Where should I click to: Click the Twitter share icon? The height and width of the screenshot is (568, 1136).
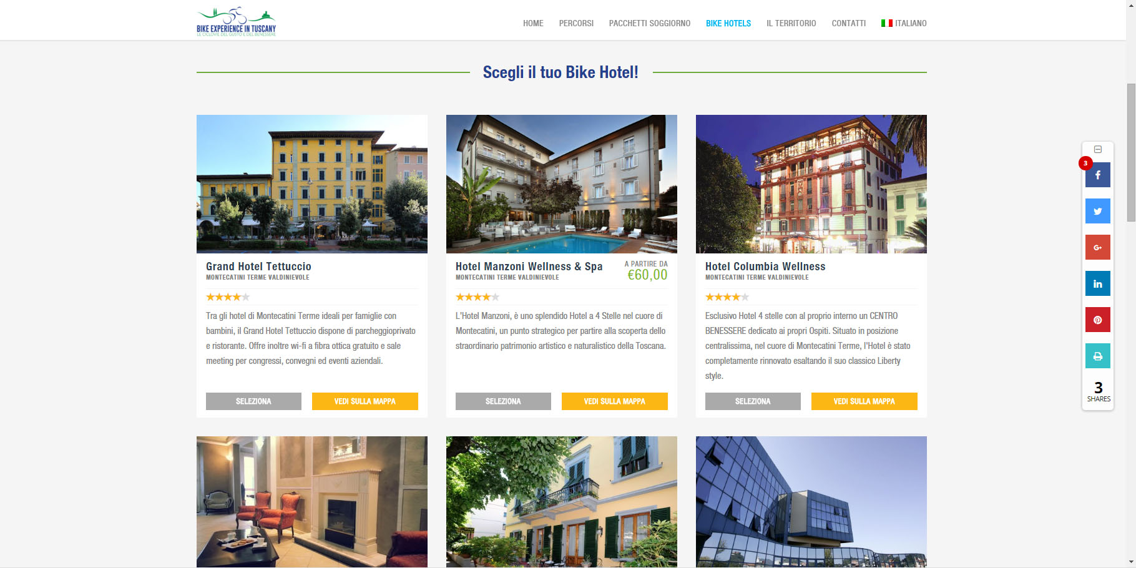[x=1097, y=211]
